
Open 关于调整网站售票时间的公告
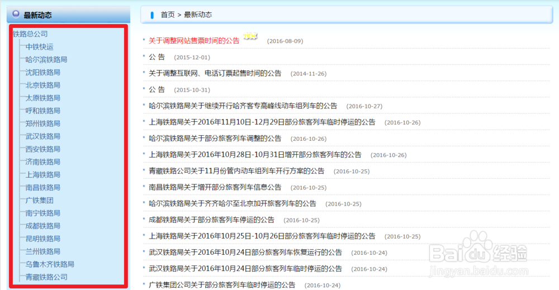click(194, 41)
